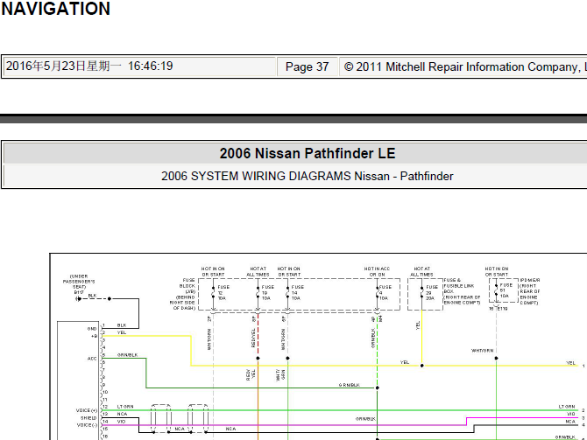Click the Page 37 field
This screenshot has width=587, height=440.
[x=307, y=66]
